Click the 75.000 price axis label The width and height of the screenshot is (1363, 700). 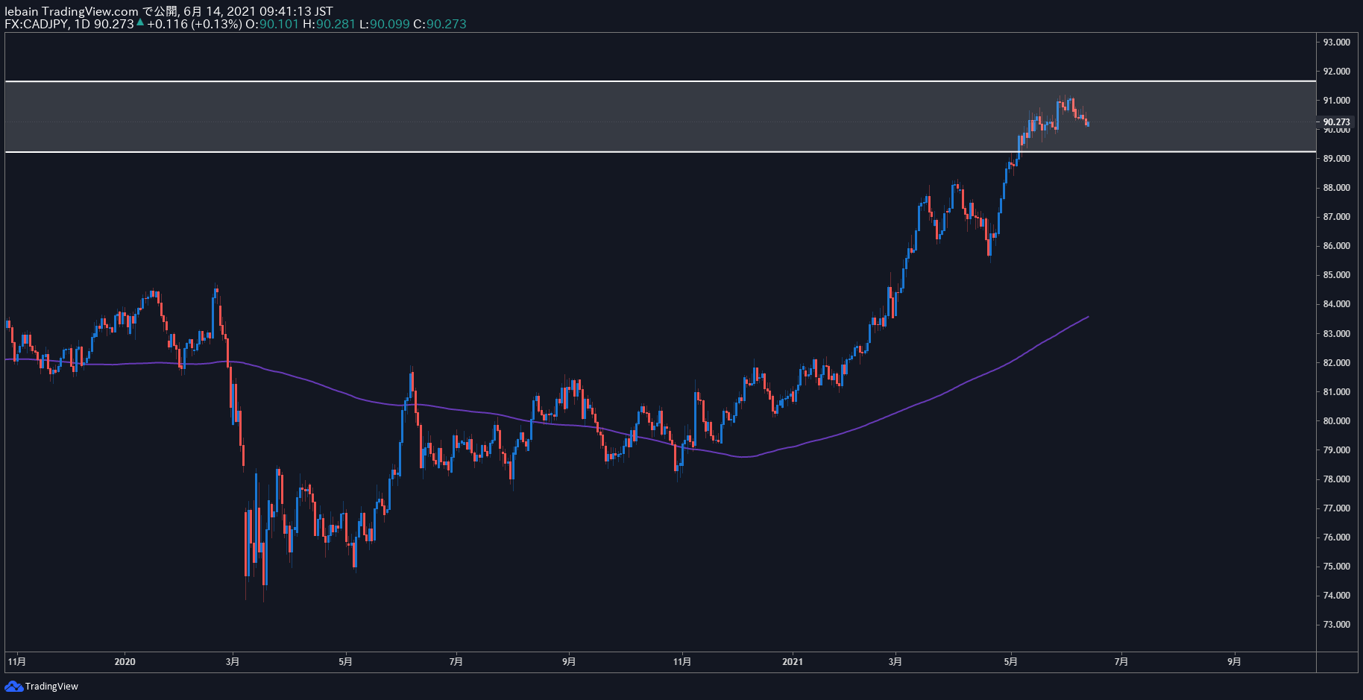pos(1336,567)
